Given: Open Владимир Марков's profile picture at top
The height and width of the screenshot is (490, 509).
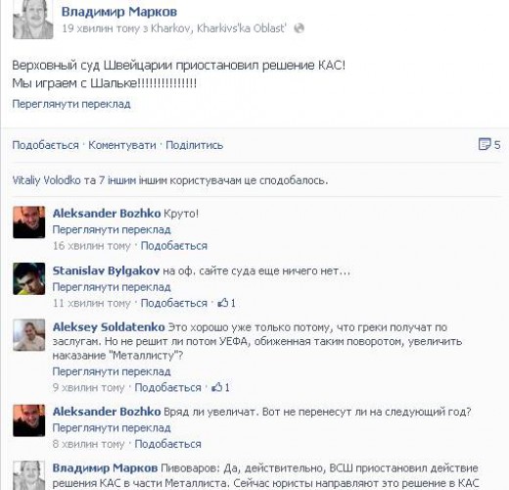Looking at the screenshot, I should click(x=32, y=20).
